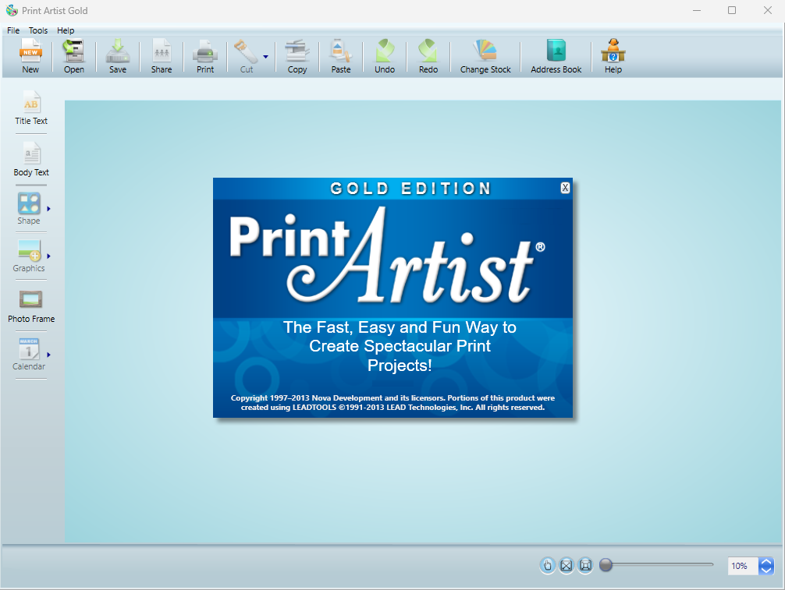Screen dimensions: 785x590
Task: Create a new project with New icon
Action: pos(30,56)
